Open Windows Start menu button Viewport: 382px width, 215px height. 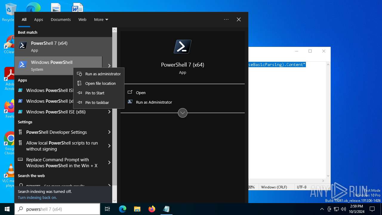7,209
